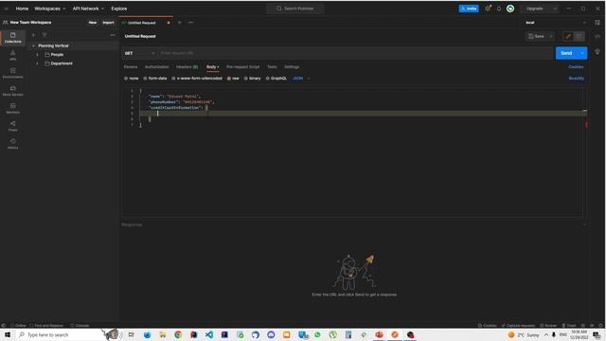The width and height of the screenshot is (606, 341).
Task: Open the JSON format dropdown
Action: coord(301,79)
